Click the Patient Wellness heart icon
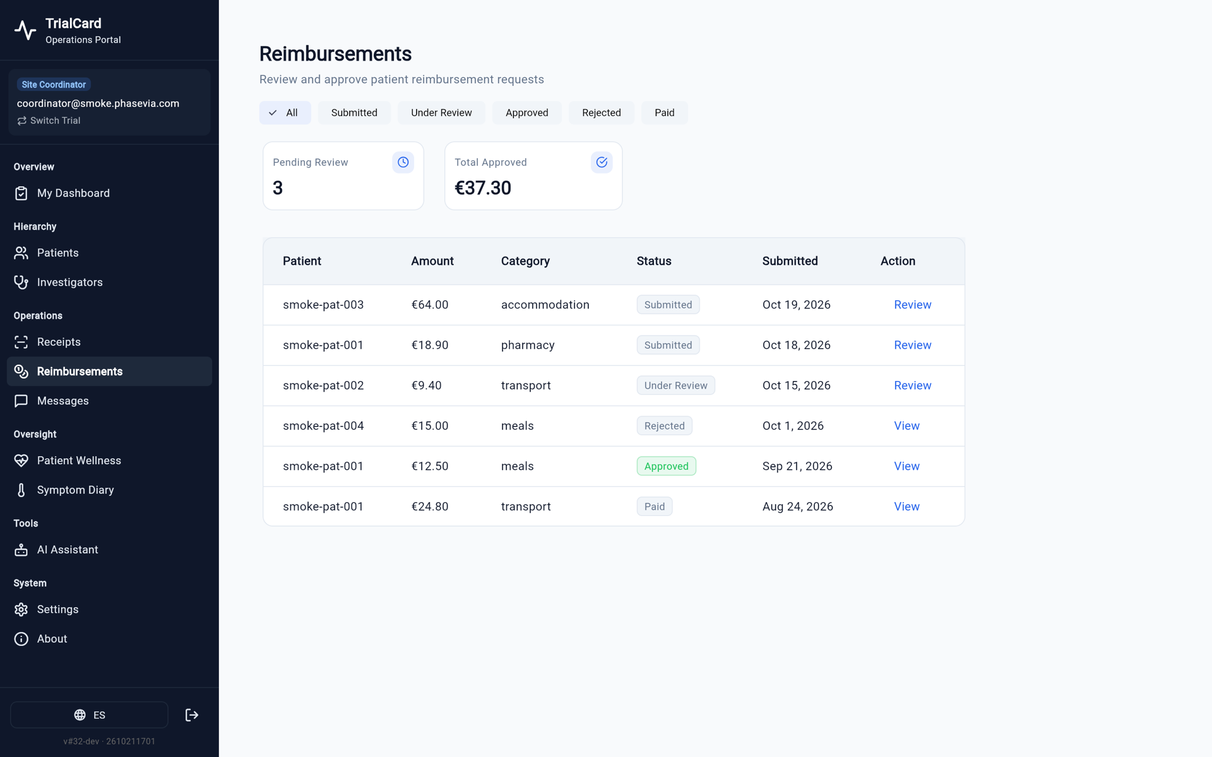This screenshot has width=1212, height=757. (x=21, y=461)
